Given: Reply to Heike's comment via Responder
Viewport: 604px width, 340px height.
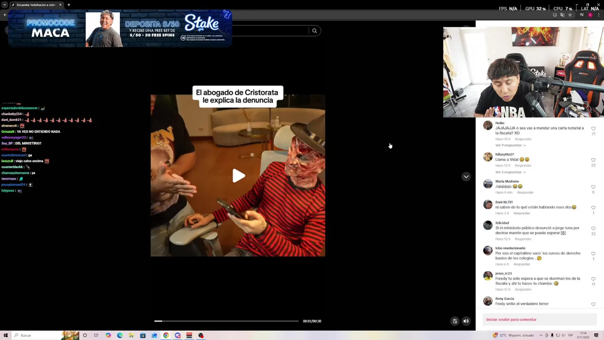Looking at the screenshot, I should click(523, 139).
